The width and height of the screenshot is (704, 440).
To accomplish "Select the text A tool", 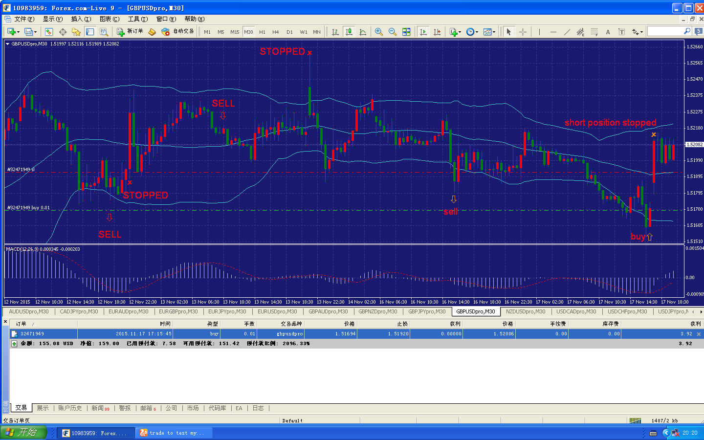I will (x=608, y=32).
